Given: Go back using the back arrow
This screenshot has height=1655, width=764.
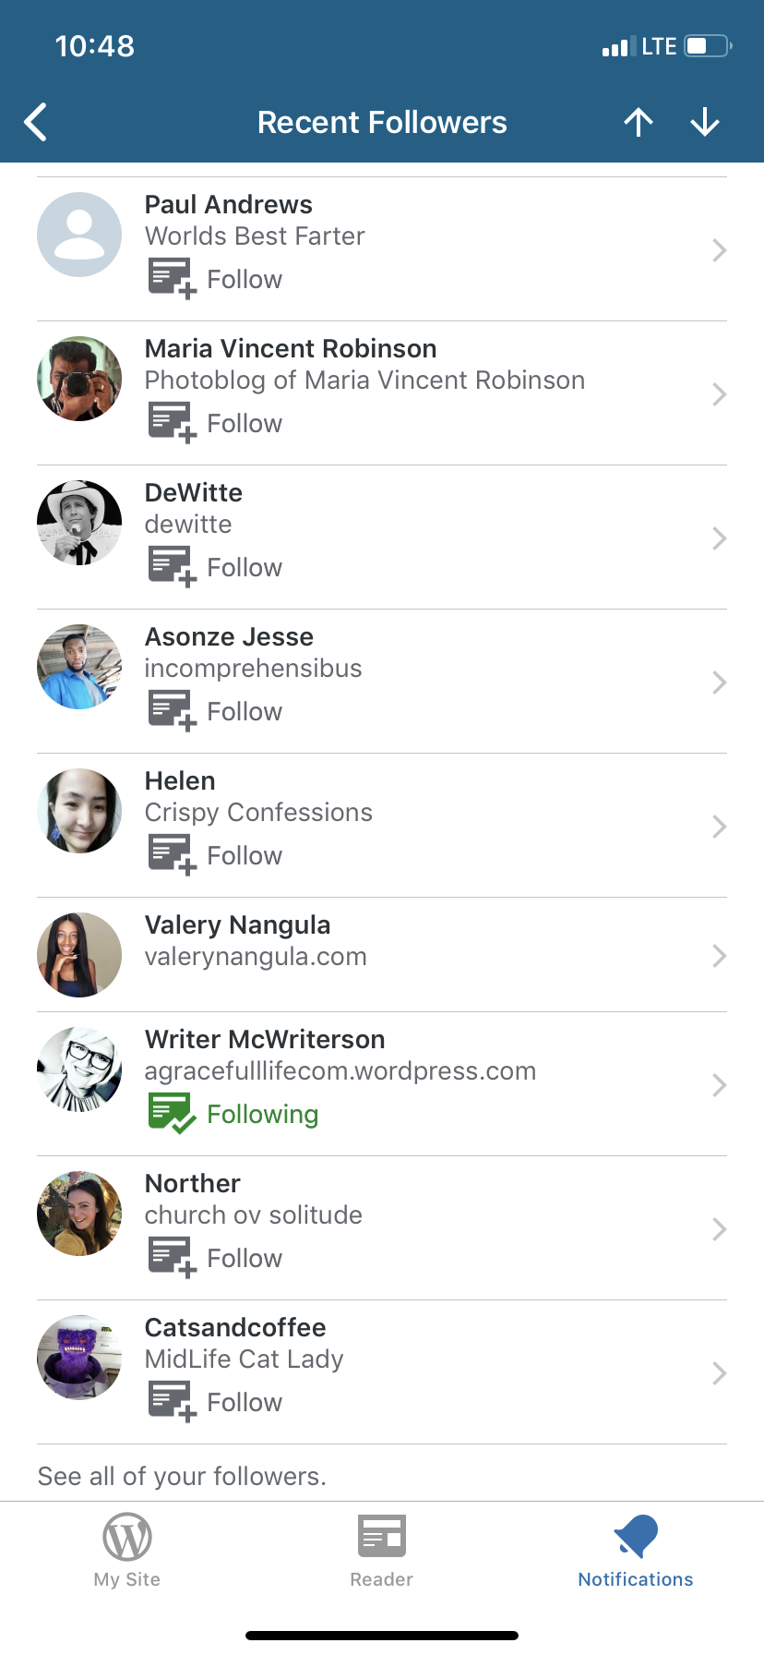Looking at the screenshot, I should click(x=37, y=122).
